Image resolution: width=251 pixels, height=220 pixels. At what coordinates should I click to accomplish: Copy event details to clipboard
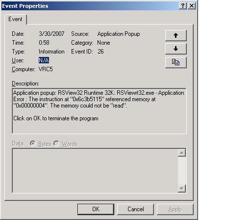tap(176, 62)
